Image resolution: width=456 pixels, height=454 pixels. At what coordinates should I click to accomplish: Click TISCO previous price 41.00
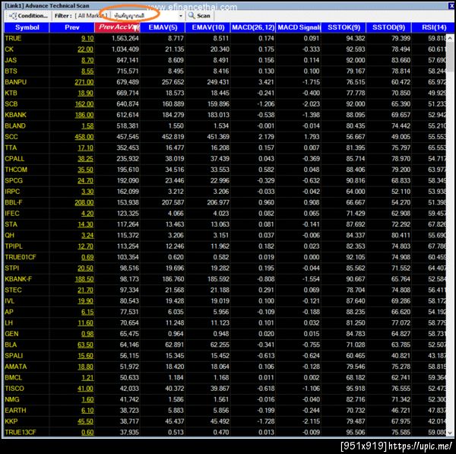[85, 389]
